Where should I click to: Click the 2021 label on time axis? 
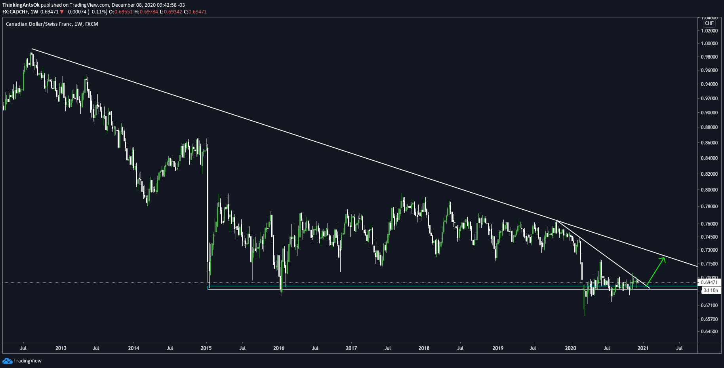[643, 348]
